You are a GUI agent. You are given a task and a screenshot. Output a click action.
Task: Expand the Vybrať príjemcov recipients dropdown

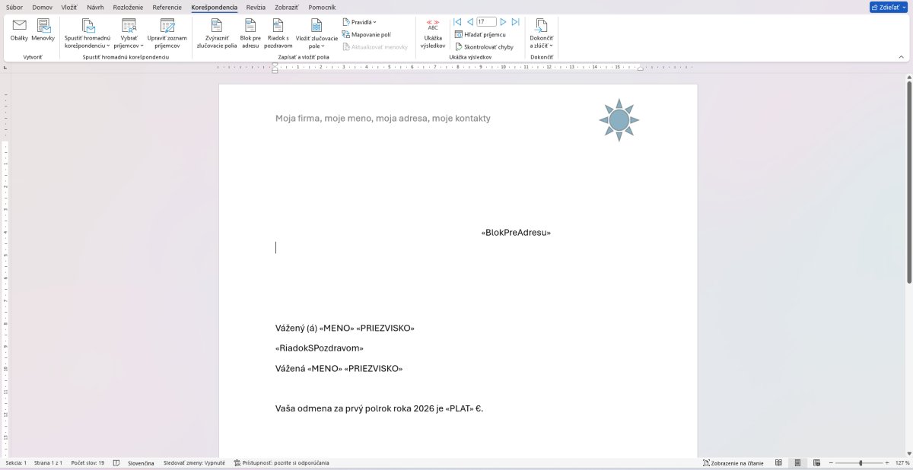coord(129,34)
